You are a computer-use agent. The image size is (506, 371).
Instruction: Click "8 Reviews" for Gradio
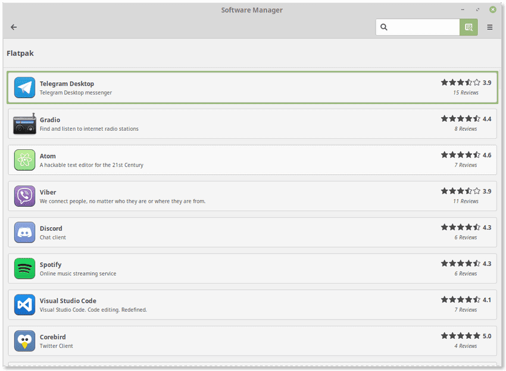coord(466,128)
